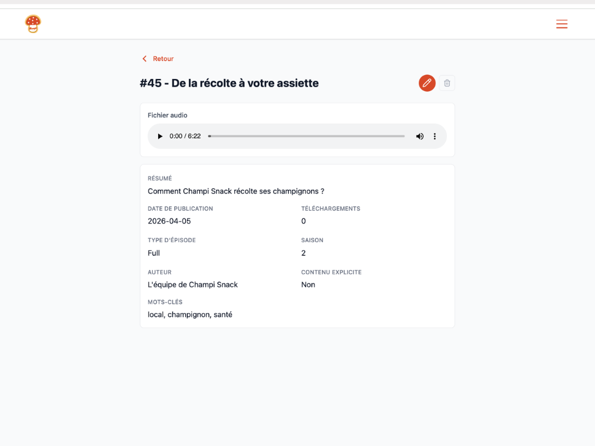Open audio download options via three-dot menu
Viewport: 595px width, 446px height.
(435, 136)
